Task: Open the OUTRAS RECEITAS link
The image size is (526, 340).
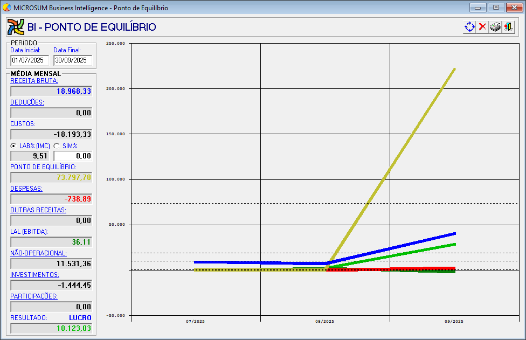Action: (38, 210)
